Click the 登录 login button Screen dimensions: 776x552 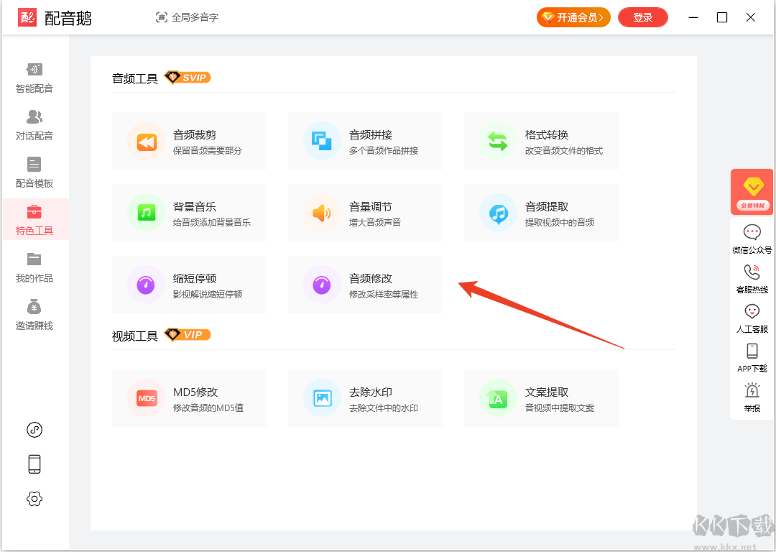pyautogui.click(x=642, y=17)
